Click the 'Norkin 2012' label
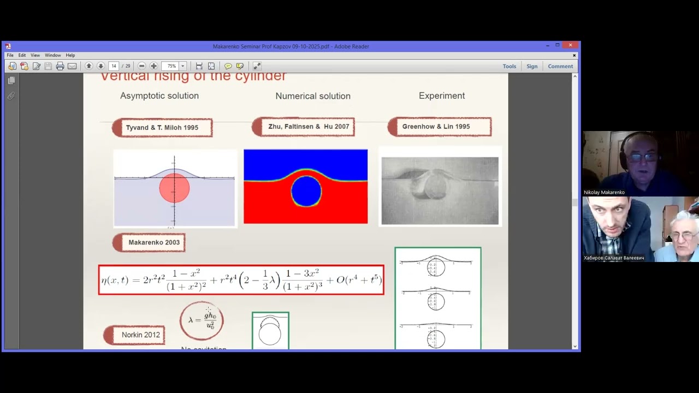Screen dimensions: 699x393 coord(134,335)
